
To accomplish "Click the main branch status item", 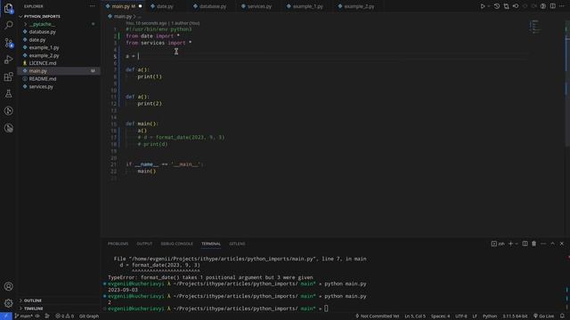I will [24, 316].
